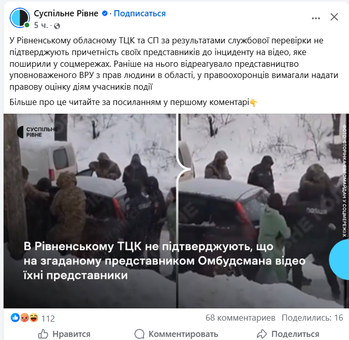View who shared via Поделились: 16
The height and width of the screenshot is (340, 349).
pos(312,318)
